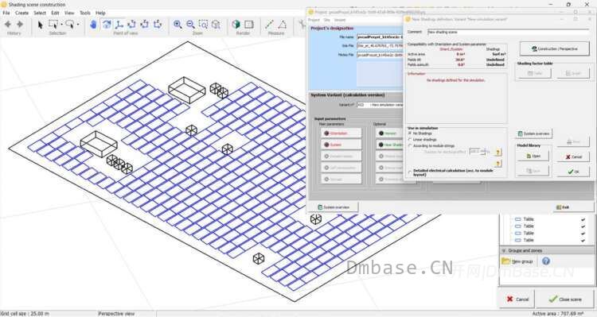The height and width of the screenshot is (317, 597).
Task: Select According to module strings option
Action: (x=410, y=145)
